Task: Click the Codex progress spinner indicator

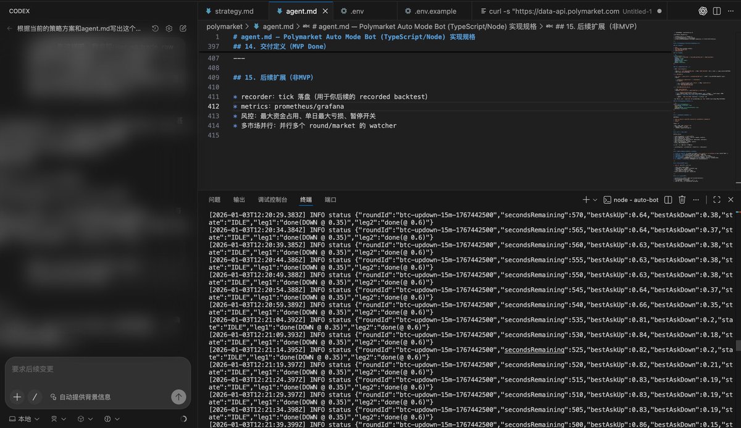Action: click(183, 419)
